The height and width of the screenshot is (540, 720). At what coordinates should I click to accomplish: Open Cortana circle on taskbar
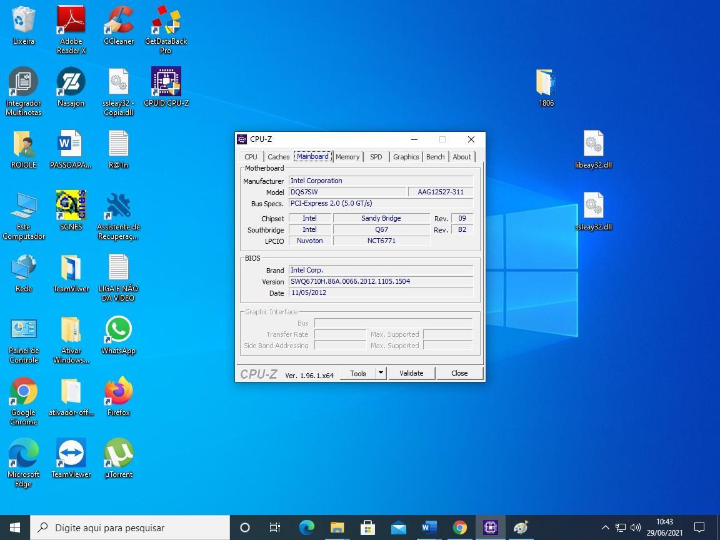tap(245, 527)
